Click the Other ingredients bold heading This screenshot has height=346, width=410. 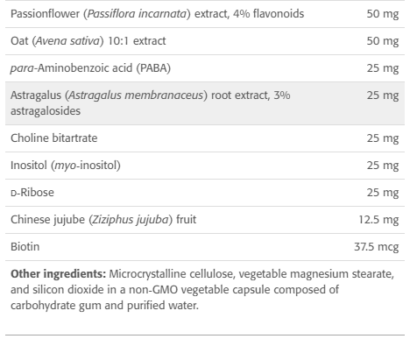point(59,274)
